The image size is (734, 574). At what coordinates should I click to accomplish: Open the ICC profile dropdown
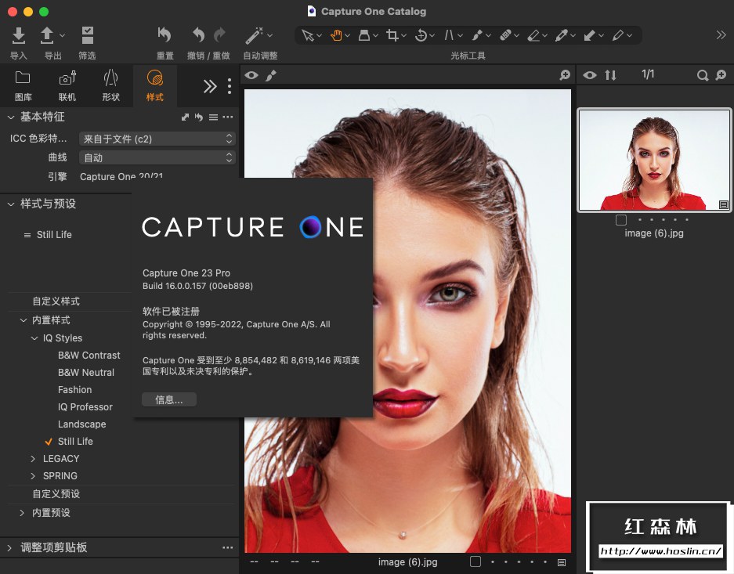click(x=157, y=139)
